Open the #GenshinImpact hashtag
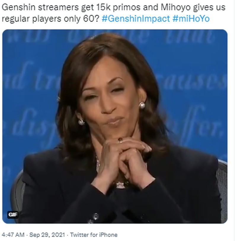 click(136, 19)
